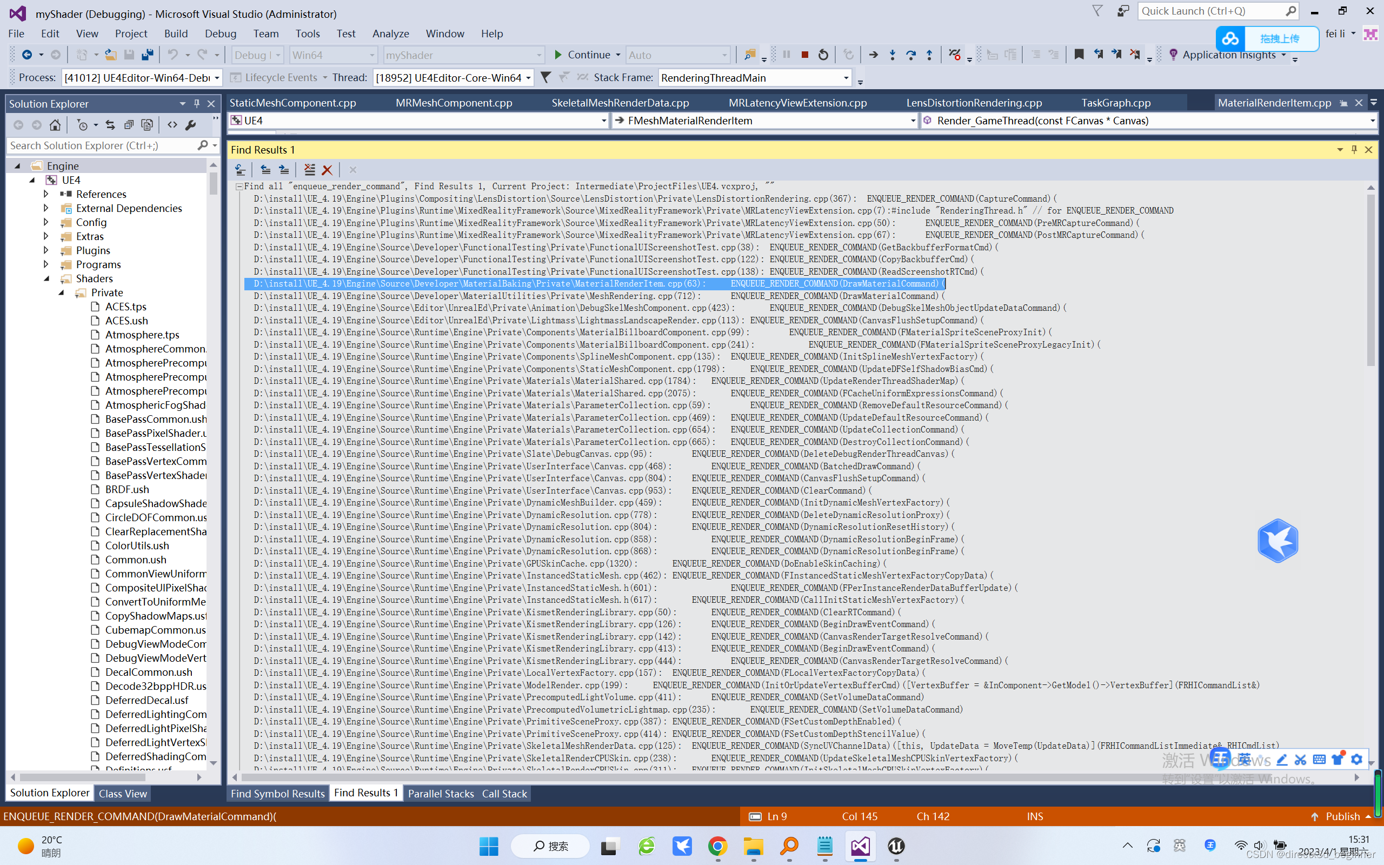This screenshot has height=865, width=1384.
Task: Expand the Plugins folder node
Action: [46, 250]
